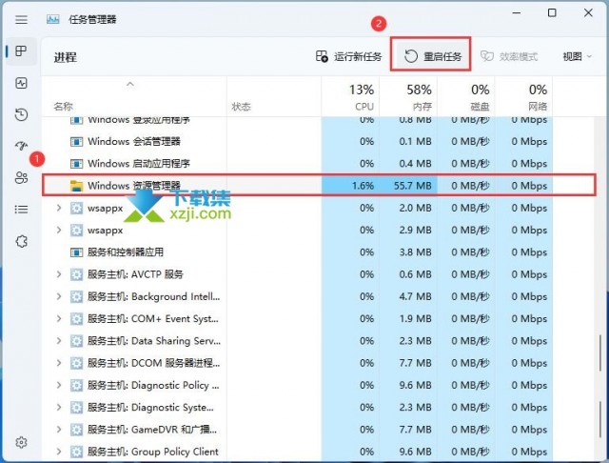Expand 服务主机: GameDVR 和广播
The image size is (609, 463).
click(x=59, y=430)
